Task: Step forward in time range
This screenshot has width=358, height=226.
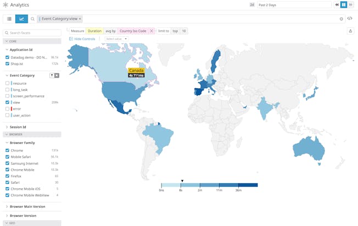Action: point(351,5)
